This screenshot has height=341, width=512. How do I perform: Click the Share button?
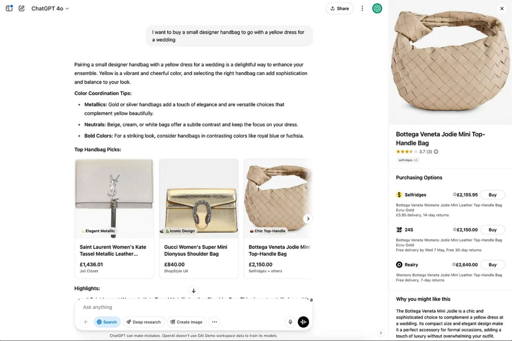[x=339, y=9]
